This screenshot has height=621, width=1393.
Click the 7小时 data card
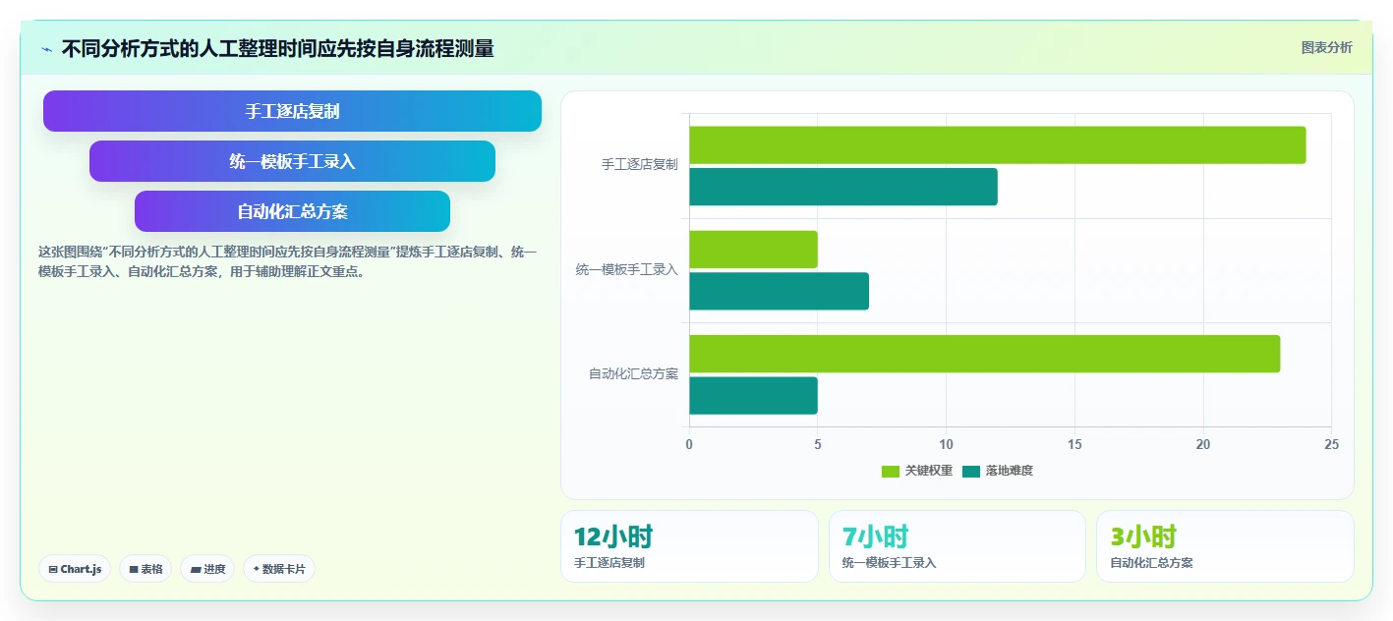coord(958,546)
